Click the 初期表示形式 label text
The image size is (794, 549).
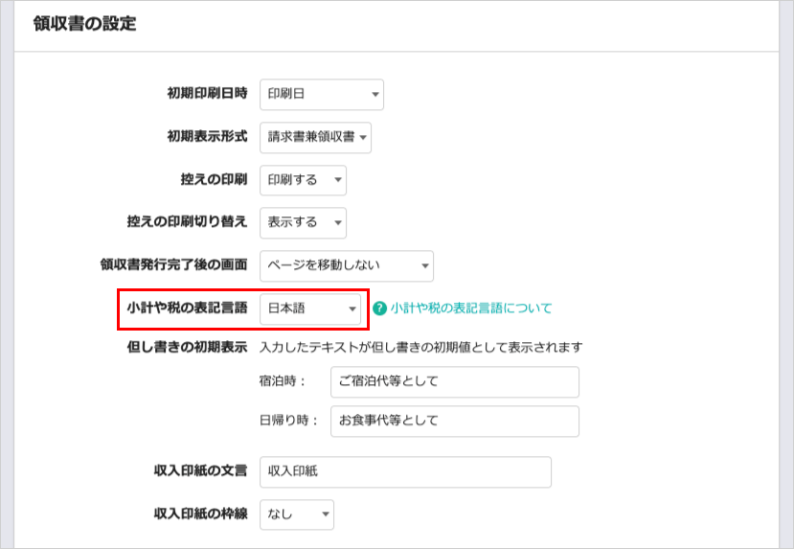click(207, 137)
